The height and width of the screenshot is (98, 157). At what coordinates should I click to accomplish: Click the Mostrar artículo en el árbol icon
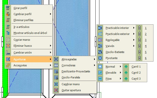[x=8, y=33]
